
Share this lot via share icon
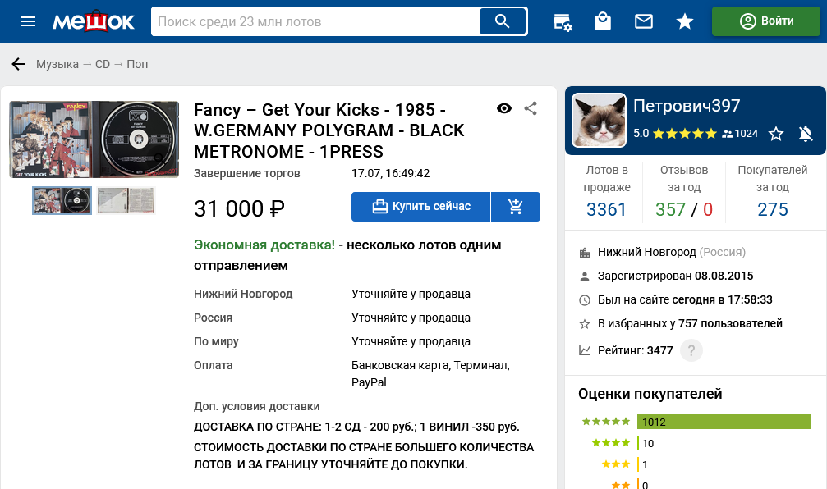coord(531,108)
